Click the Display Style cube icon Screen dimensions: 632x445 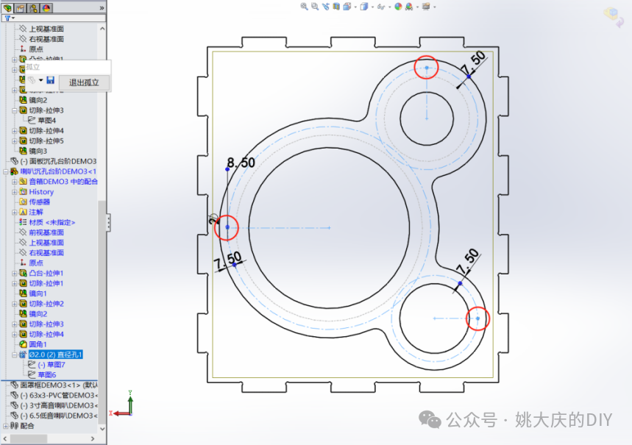(x=364, y=7)
